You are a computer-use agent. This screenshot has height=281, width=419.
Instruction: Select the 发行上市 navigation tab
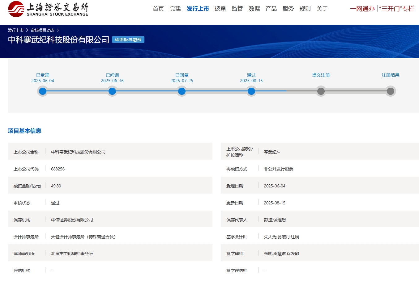tap(198, 9)
